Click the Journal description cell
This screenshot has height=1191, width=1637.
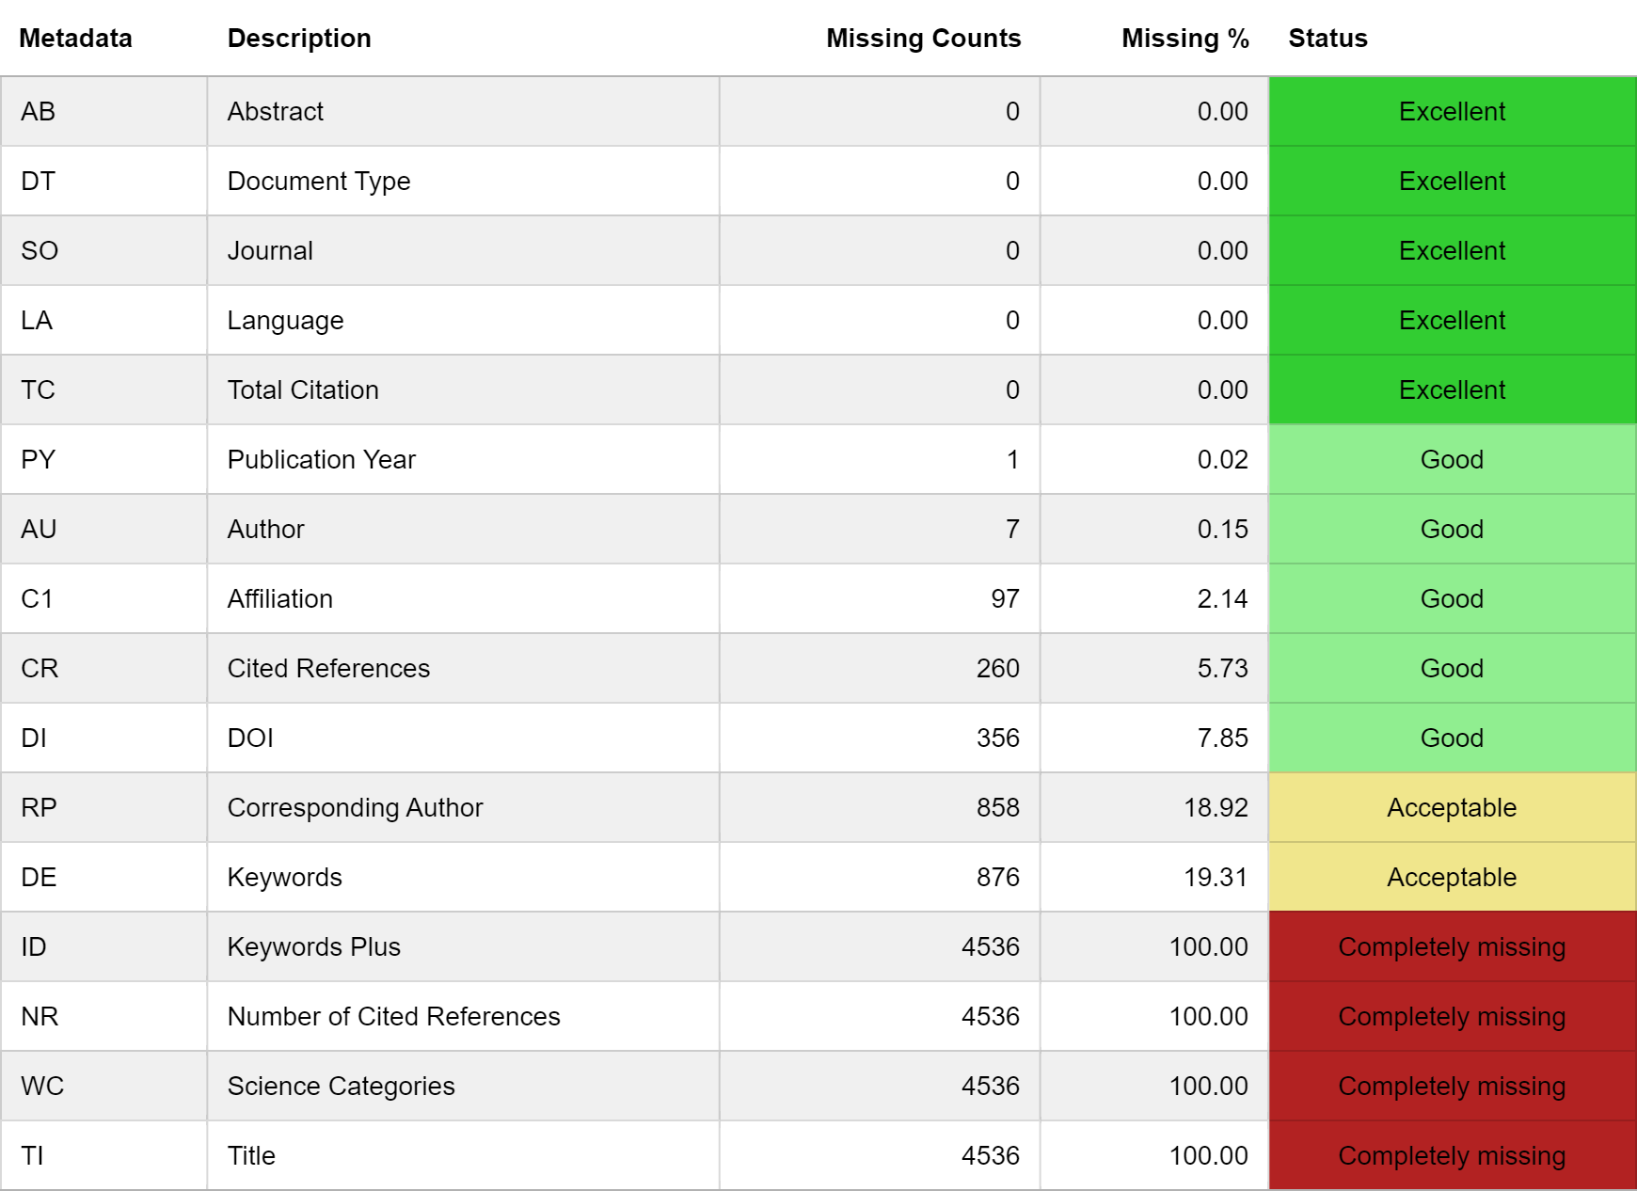tap(270, 250)
